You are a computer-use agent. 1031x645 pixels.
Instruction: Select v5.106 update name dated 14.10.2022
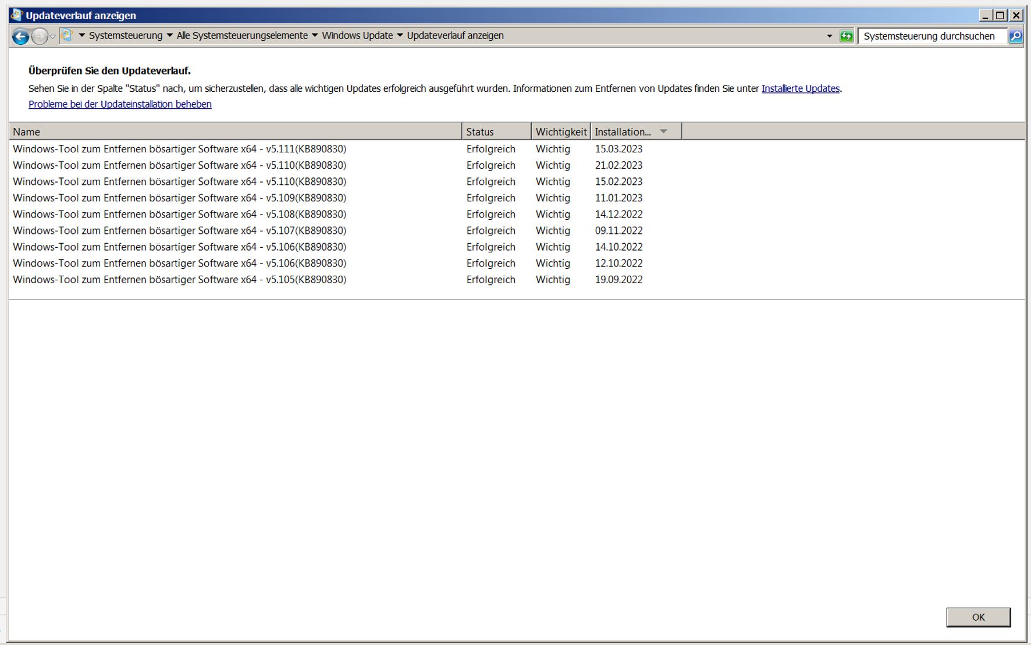(x=180, y=247)
